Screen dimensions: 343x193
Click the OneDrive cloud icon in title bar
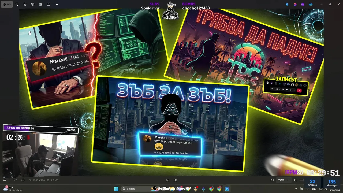tap(311, 4)
